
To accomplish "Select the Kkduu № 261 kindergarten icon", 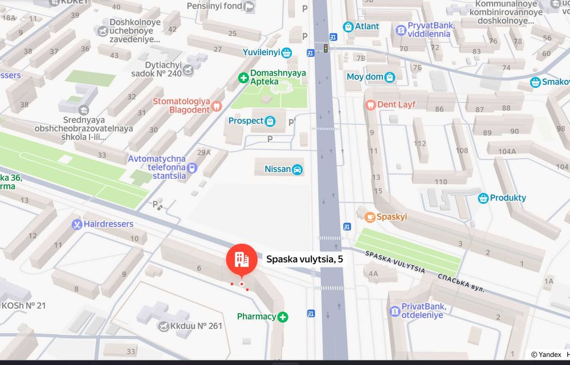I will click(x=164, y=326).
